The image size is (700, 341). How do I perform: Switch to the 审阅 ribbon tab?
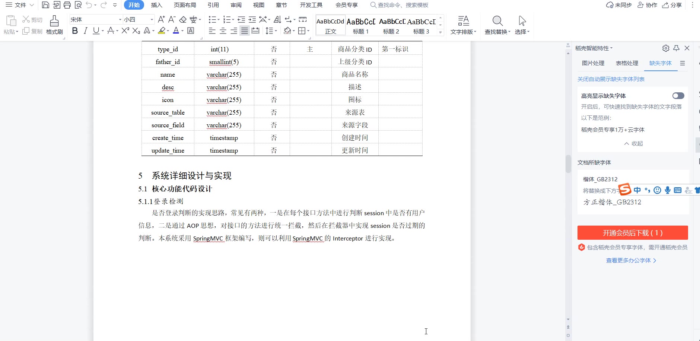(x=236, y=5)
